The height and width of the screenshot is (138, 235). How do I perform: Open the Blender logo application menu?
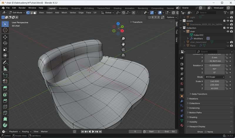click(3, 8)
